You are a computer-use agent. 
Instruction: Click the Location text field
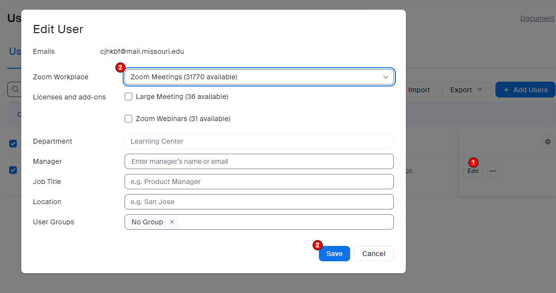point(259,202)
